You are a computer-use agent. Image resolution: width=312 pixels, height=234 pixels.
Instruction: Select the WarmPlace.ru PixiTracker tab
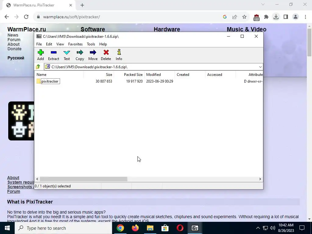pos(39,5)
